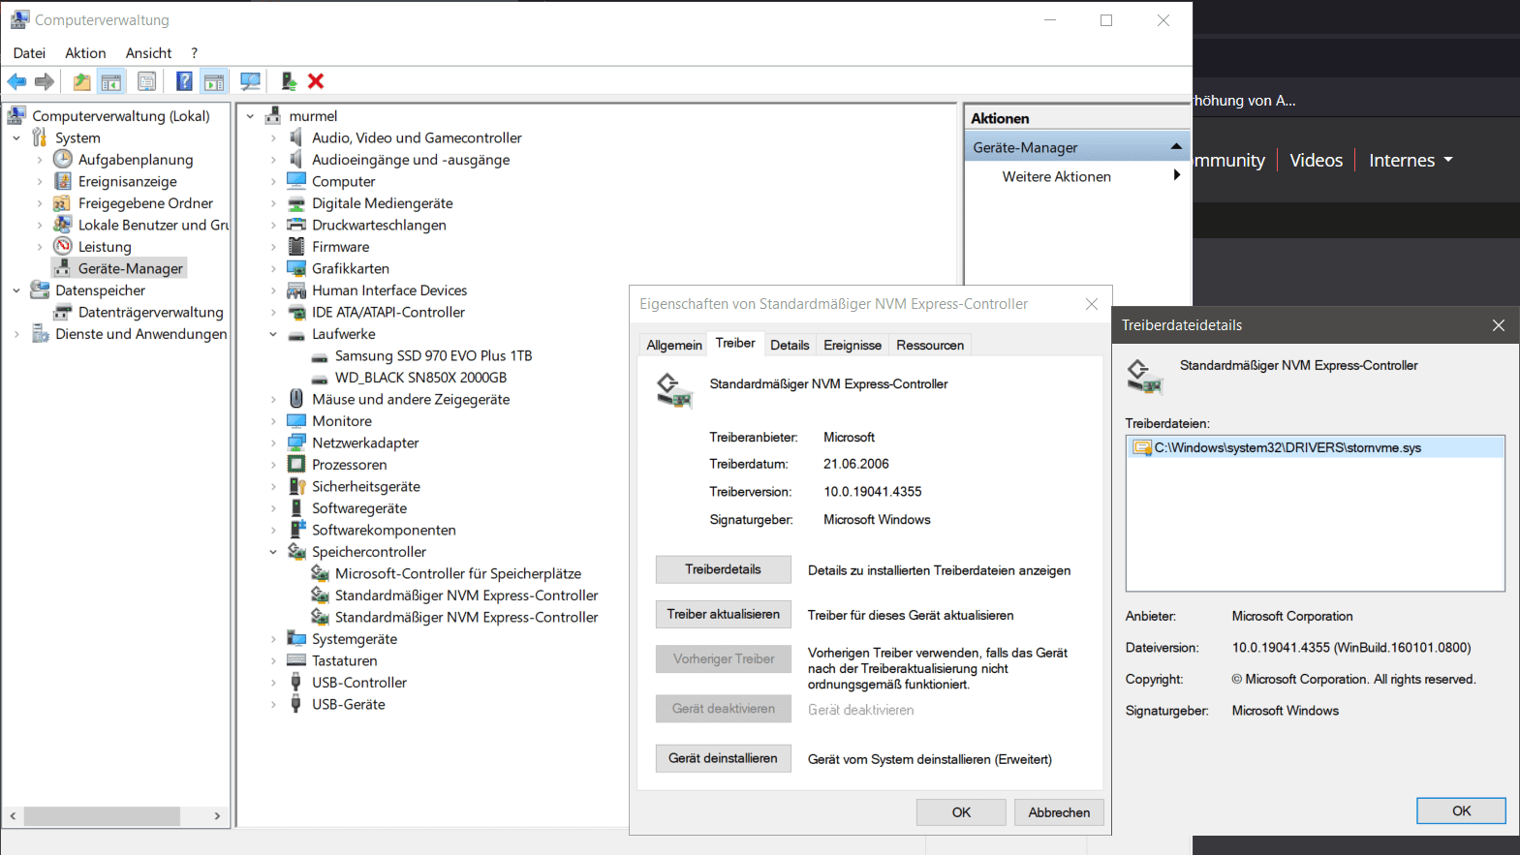
Task: Click the Properties toolbar icon
Action: [146, 81]
